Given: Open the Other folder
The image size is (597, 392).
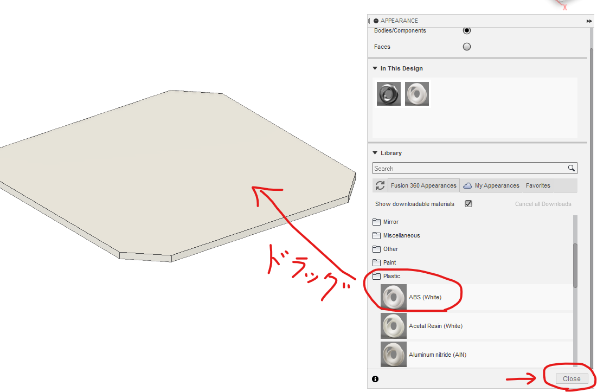Looking at the screenshot, I should pyautogui.click(x=390, y=249).
